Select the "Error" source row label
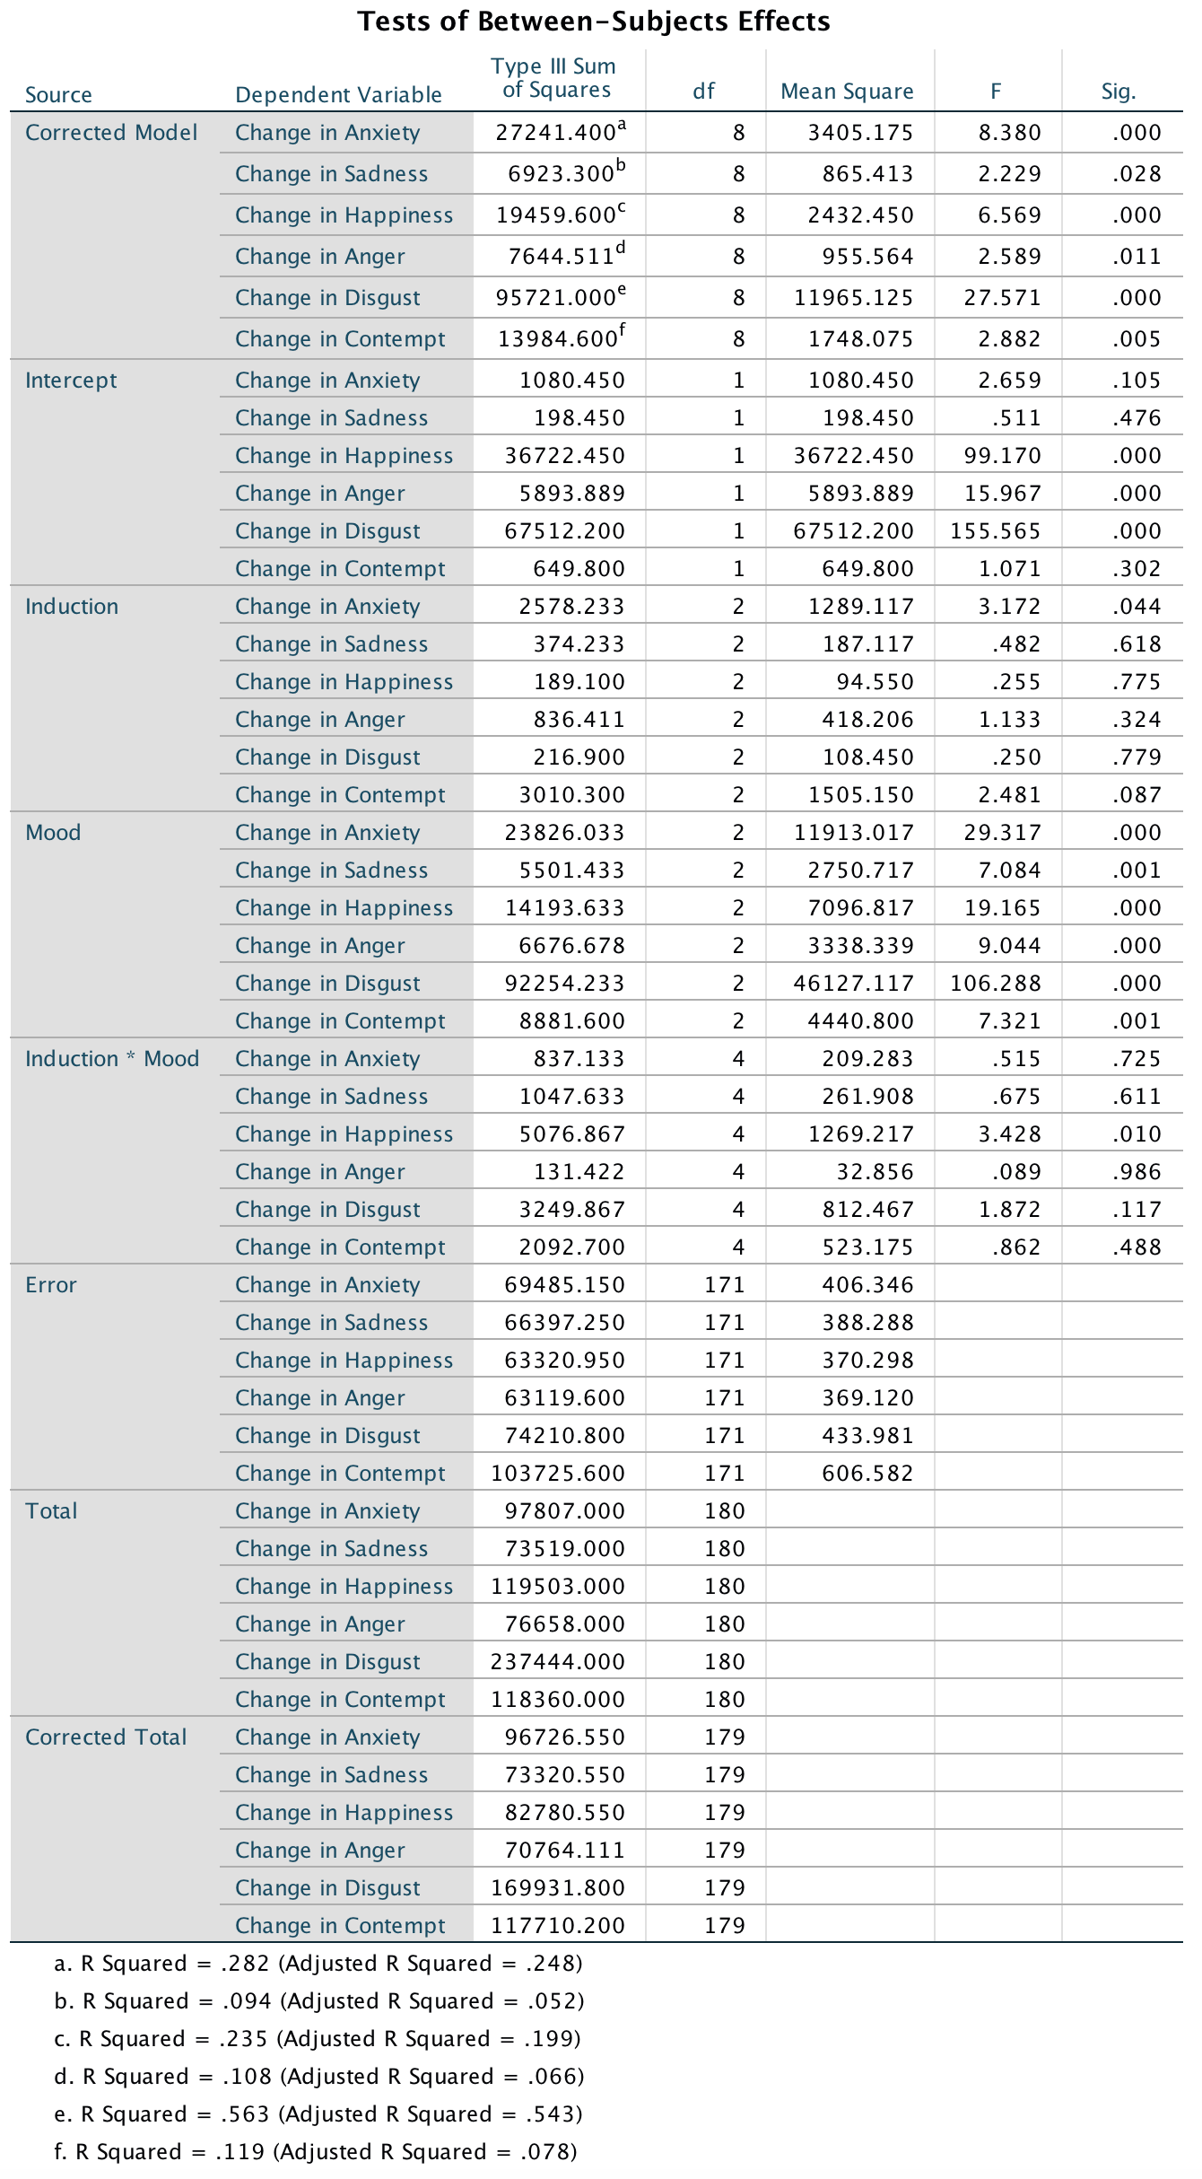Screen dimensions: 1202x2179 click(x=51, y=1285)
